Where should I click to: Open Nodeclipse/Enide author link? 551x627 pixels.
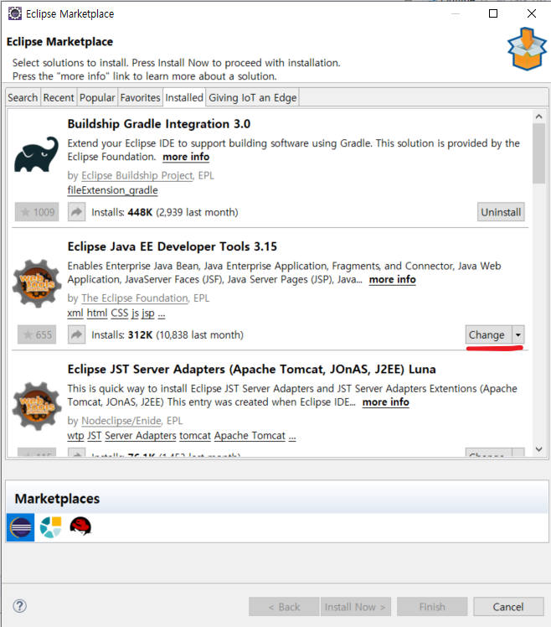point(121,421)
